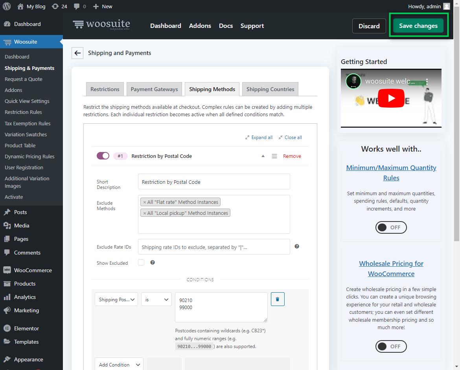This screenshot has height=370, width=460.
Task: Open Minimum/Maximum Quantity Rules link
Action: 391,173
